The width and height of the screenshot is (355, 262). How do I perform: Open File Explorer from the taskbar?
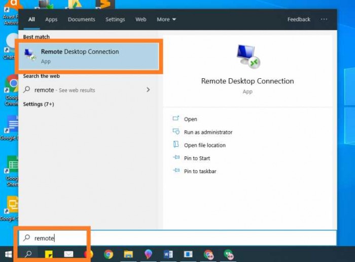click(128, 254)
